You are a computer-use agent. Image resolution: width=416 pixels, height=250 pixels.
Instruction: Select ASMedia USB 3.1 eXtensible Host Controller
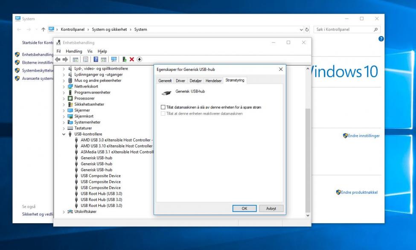coord(117,152)
